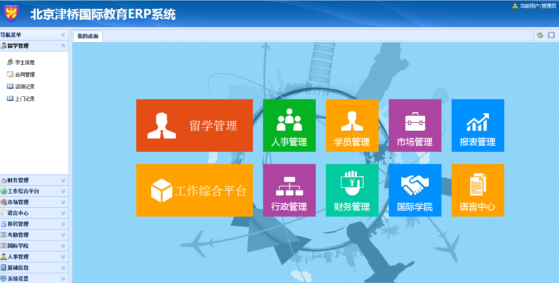Collapse the 留学管理 sidebar section
559x283 pixels.
click(63, 46)
